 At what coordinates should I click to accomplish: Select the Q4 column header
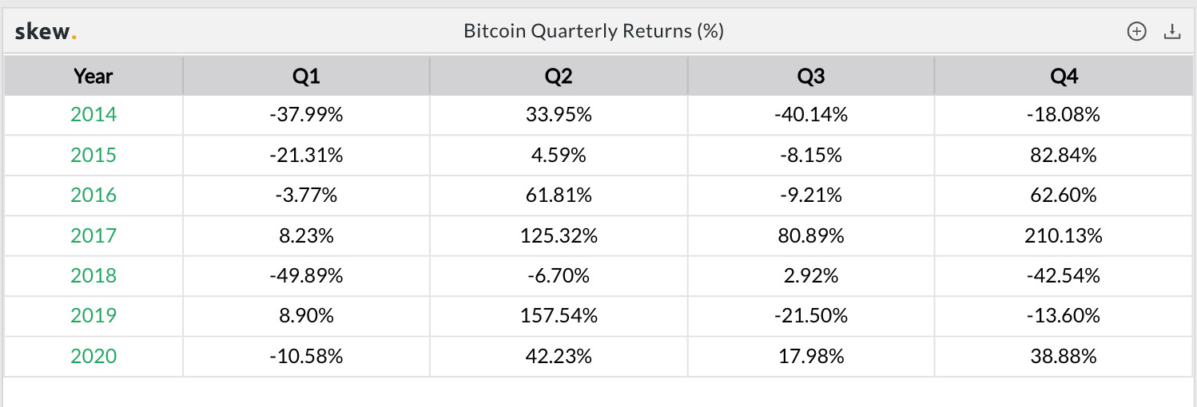1064,76
